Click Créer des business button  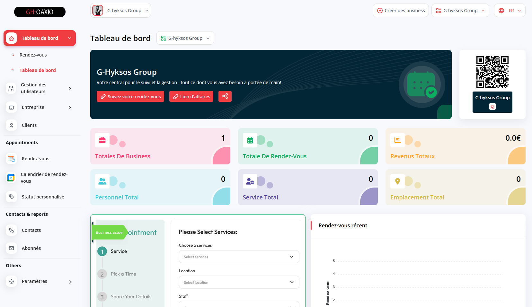pos(401,11)
